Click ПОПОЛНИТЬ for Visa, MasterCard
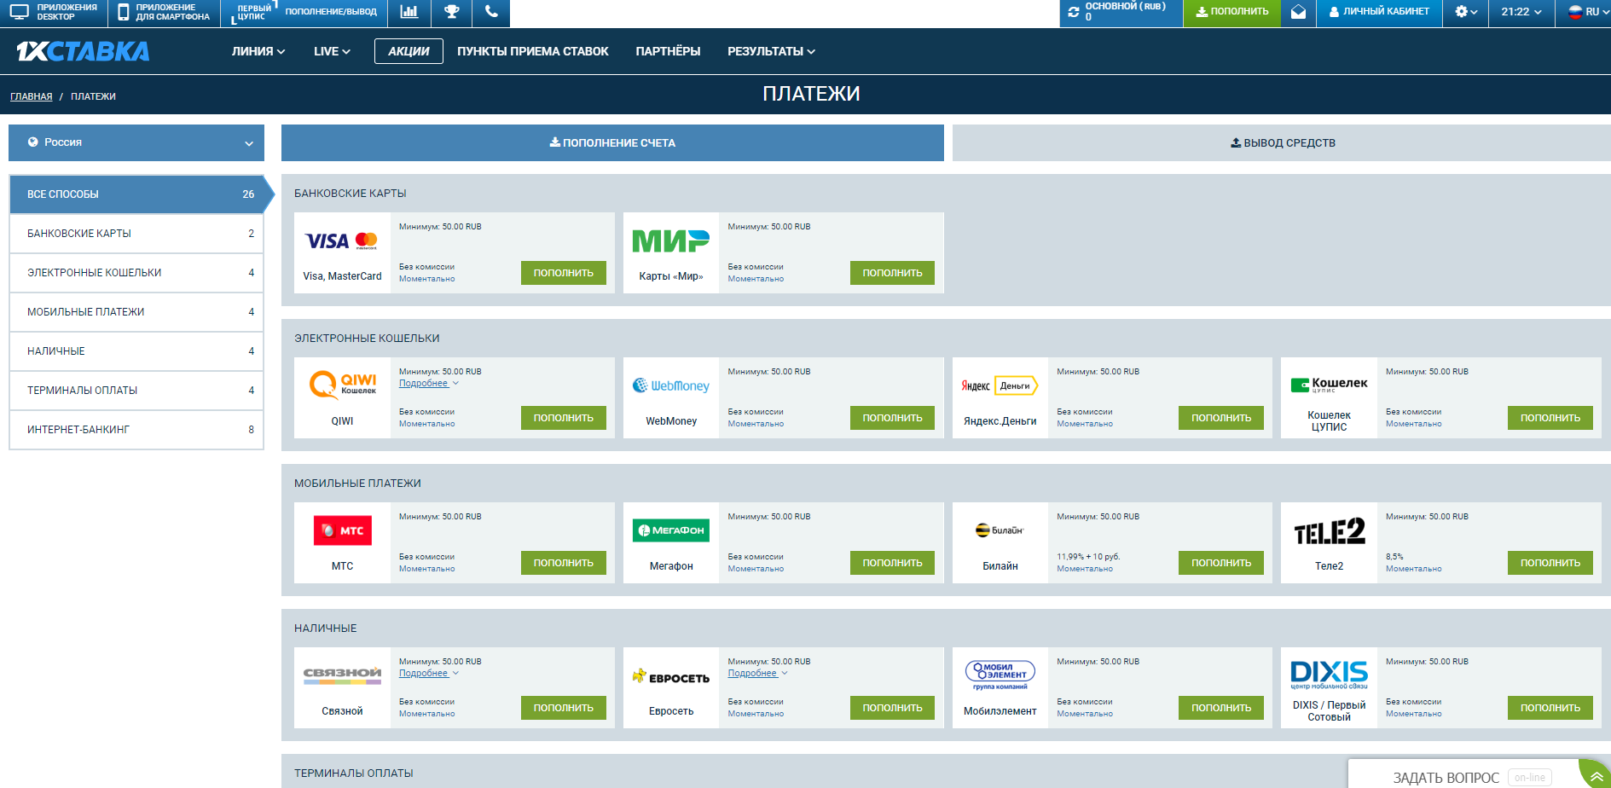 click(x=564, y=273)
